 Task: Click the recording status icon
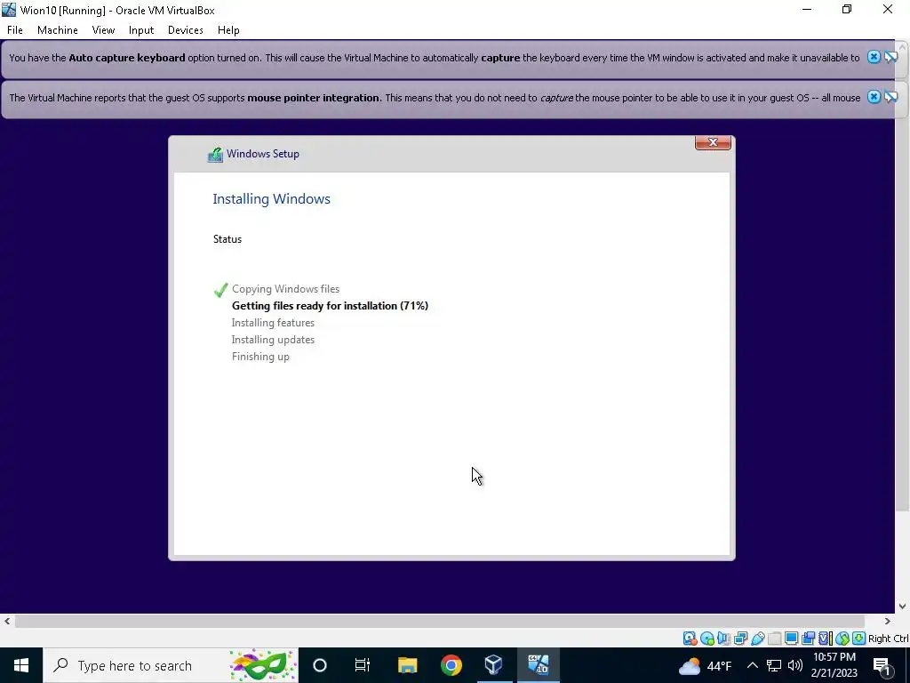[808, 639]
